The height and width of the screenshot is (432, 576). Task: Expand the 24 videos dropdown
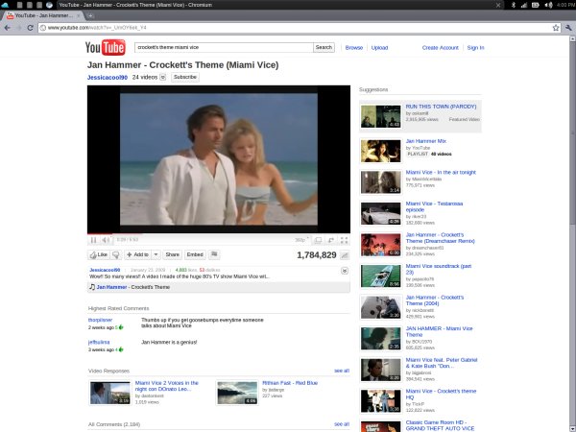click(x=163, y=77)
